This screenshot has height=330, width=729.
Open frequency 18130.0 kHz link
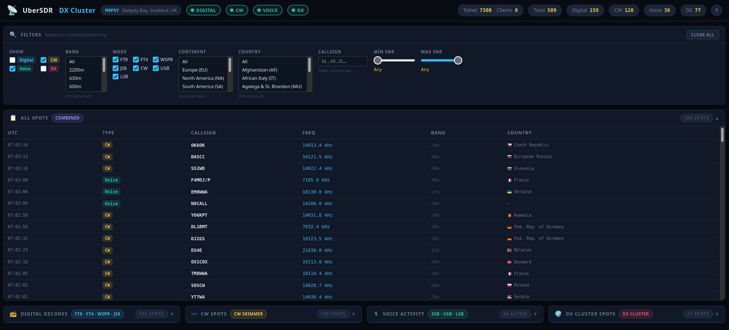317,192
